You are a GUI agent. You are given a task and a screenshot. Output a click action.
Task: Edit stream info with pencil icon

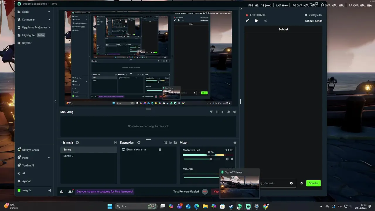247,21
